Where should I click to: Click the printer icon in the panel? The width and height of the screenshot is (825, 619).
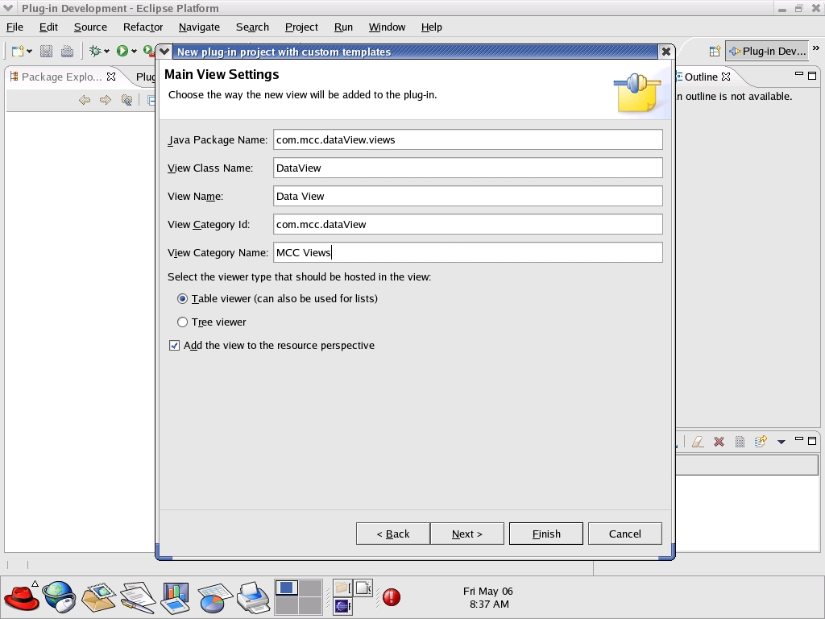254,597
